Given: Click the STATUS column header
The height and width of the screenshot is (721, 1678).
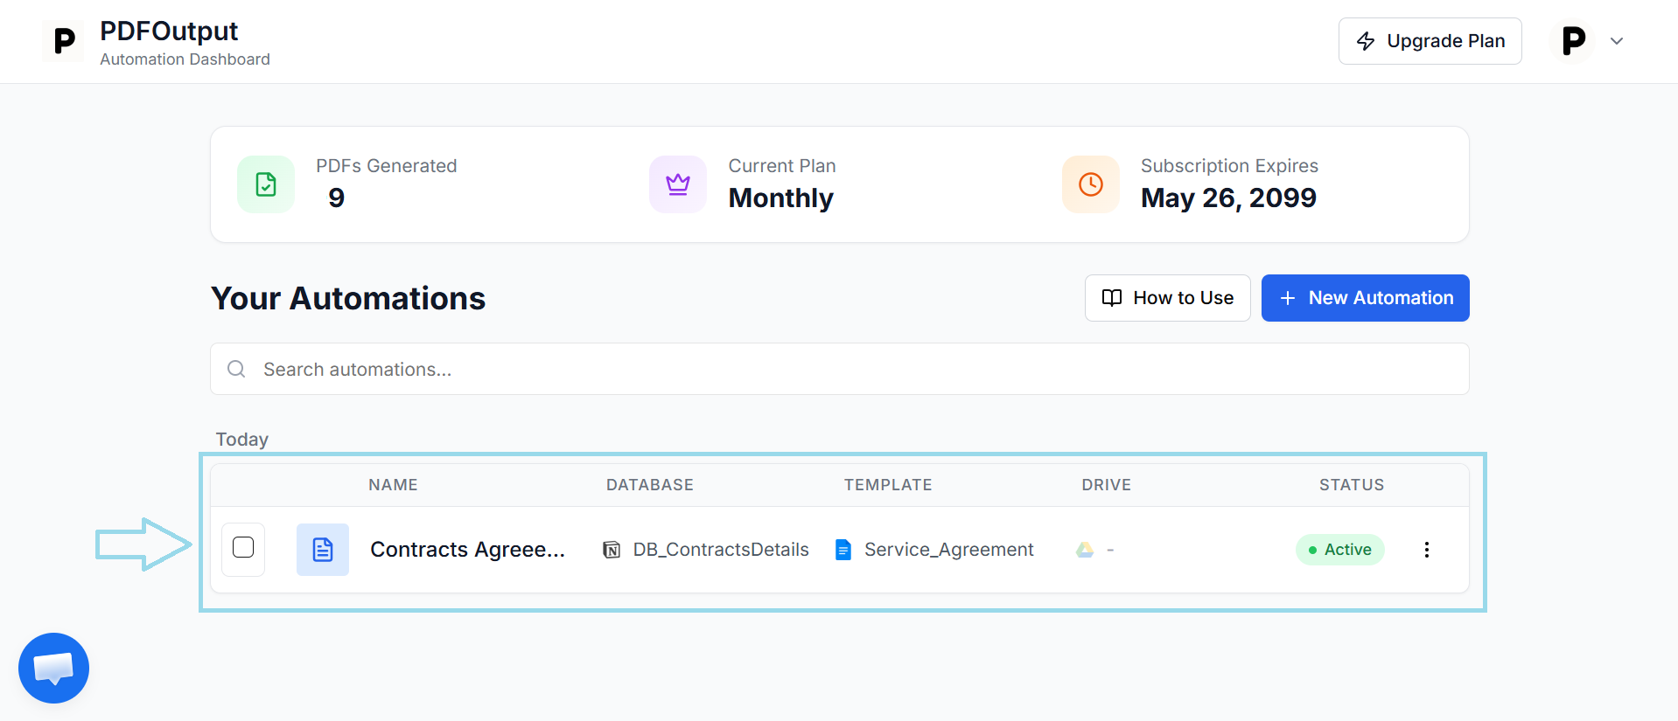Looking at the screenshot, I should point(1352,485).
